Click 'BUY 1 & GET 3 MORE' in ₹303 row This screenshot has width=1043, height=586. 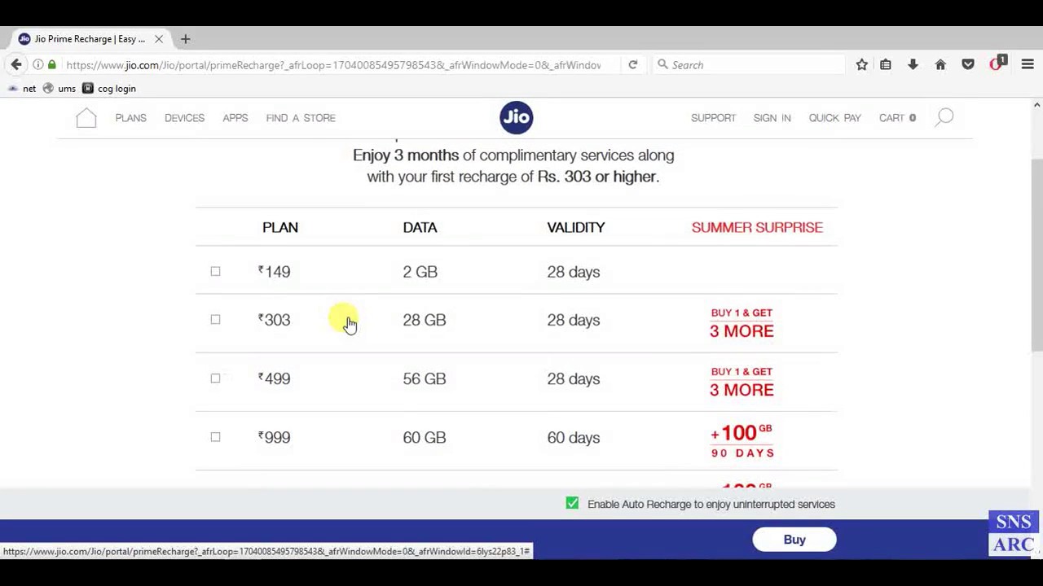click(x=742, y=323)
